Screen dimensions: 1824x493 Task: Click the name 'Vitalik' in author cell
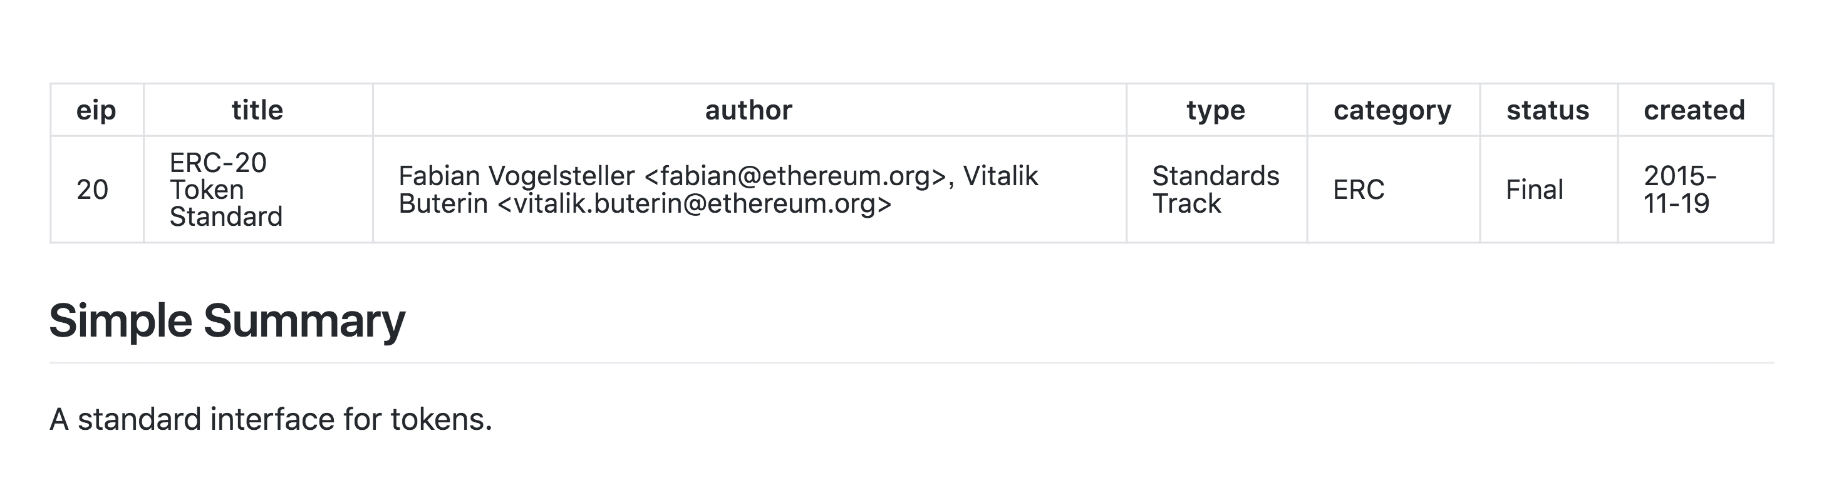(1000, 176)
